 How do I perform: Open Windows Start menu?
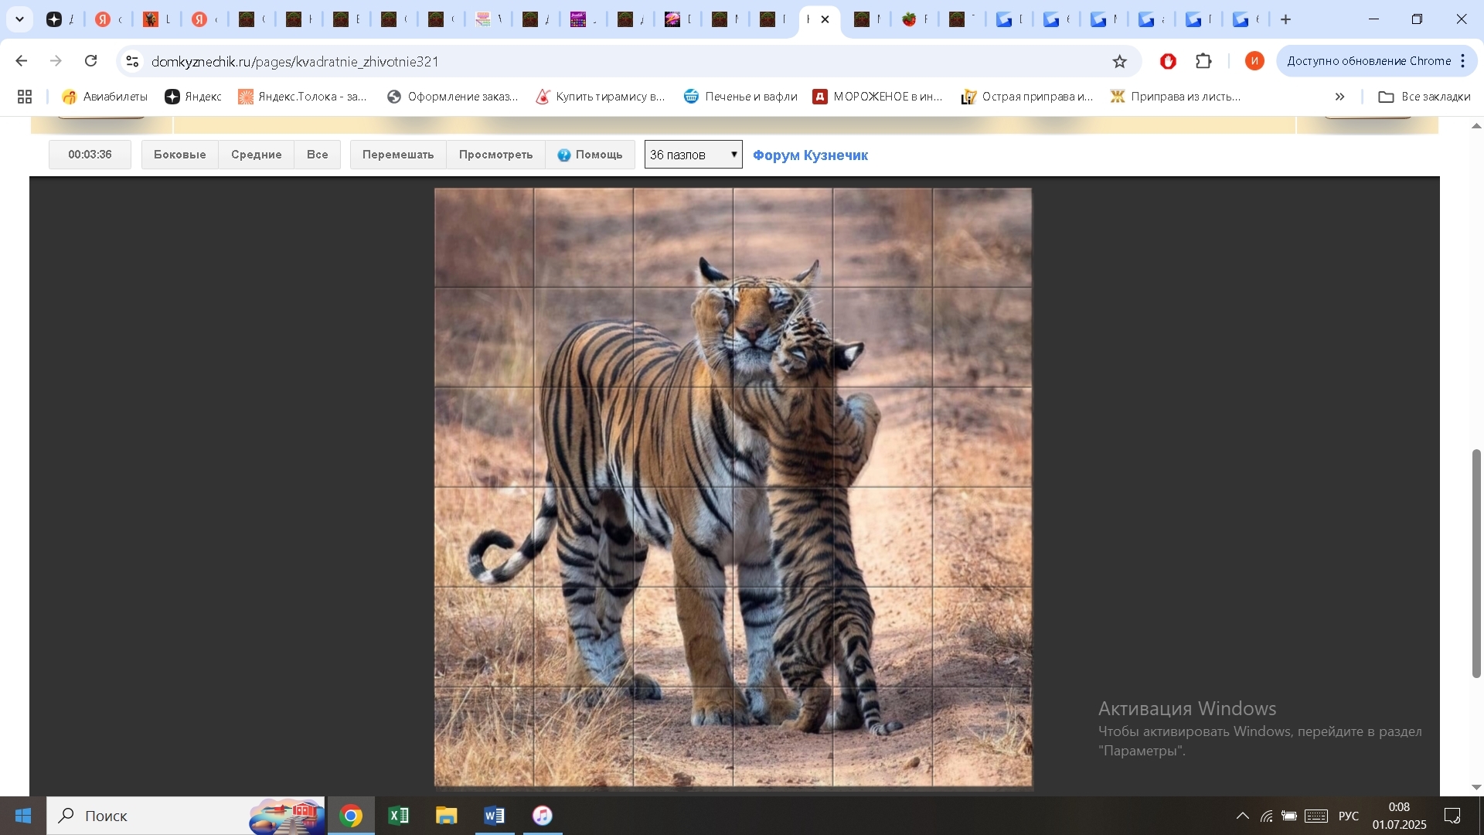tap(22, 816)
